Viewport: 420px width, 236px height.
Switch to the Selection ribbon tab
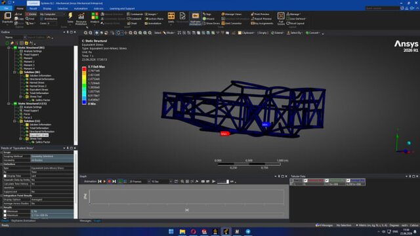click(x=63, y=9)
